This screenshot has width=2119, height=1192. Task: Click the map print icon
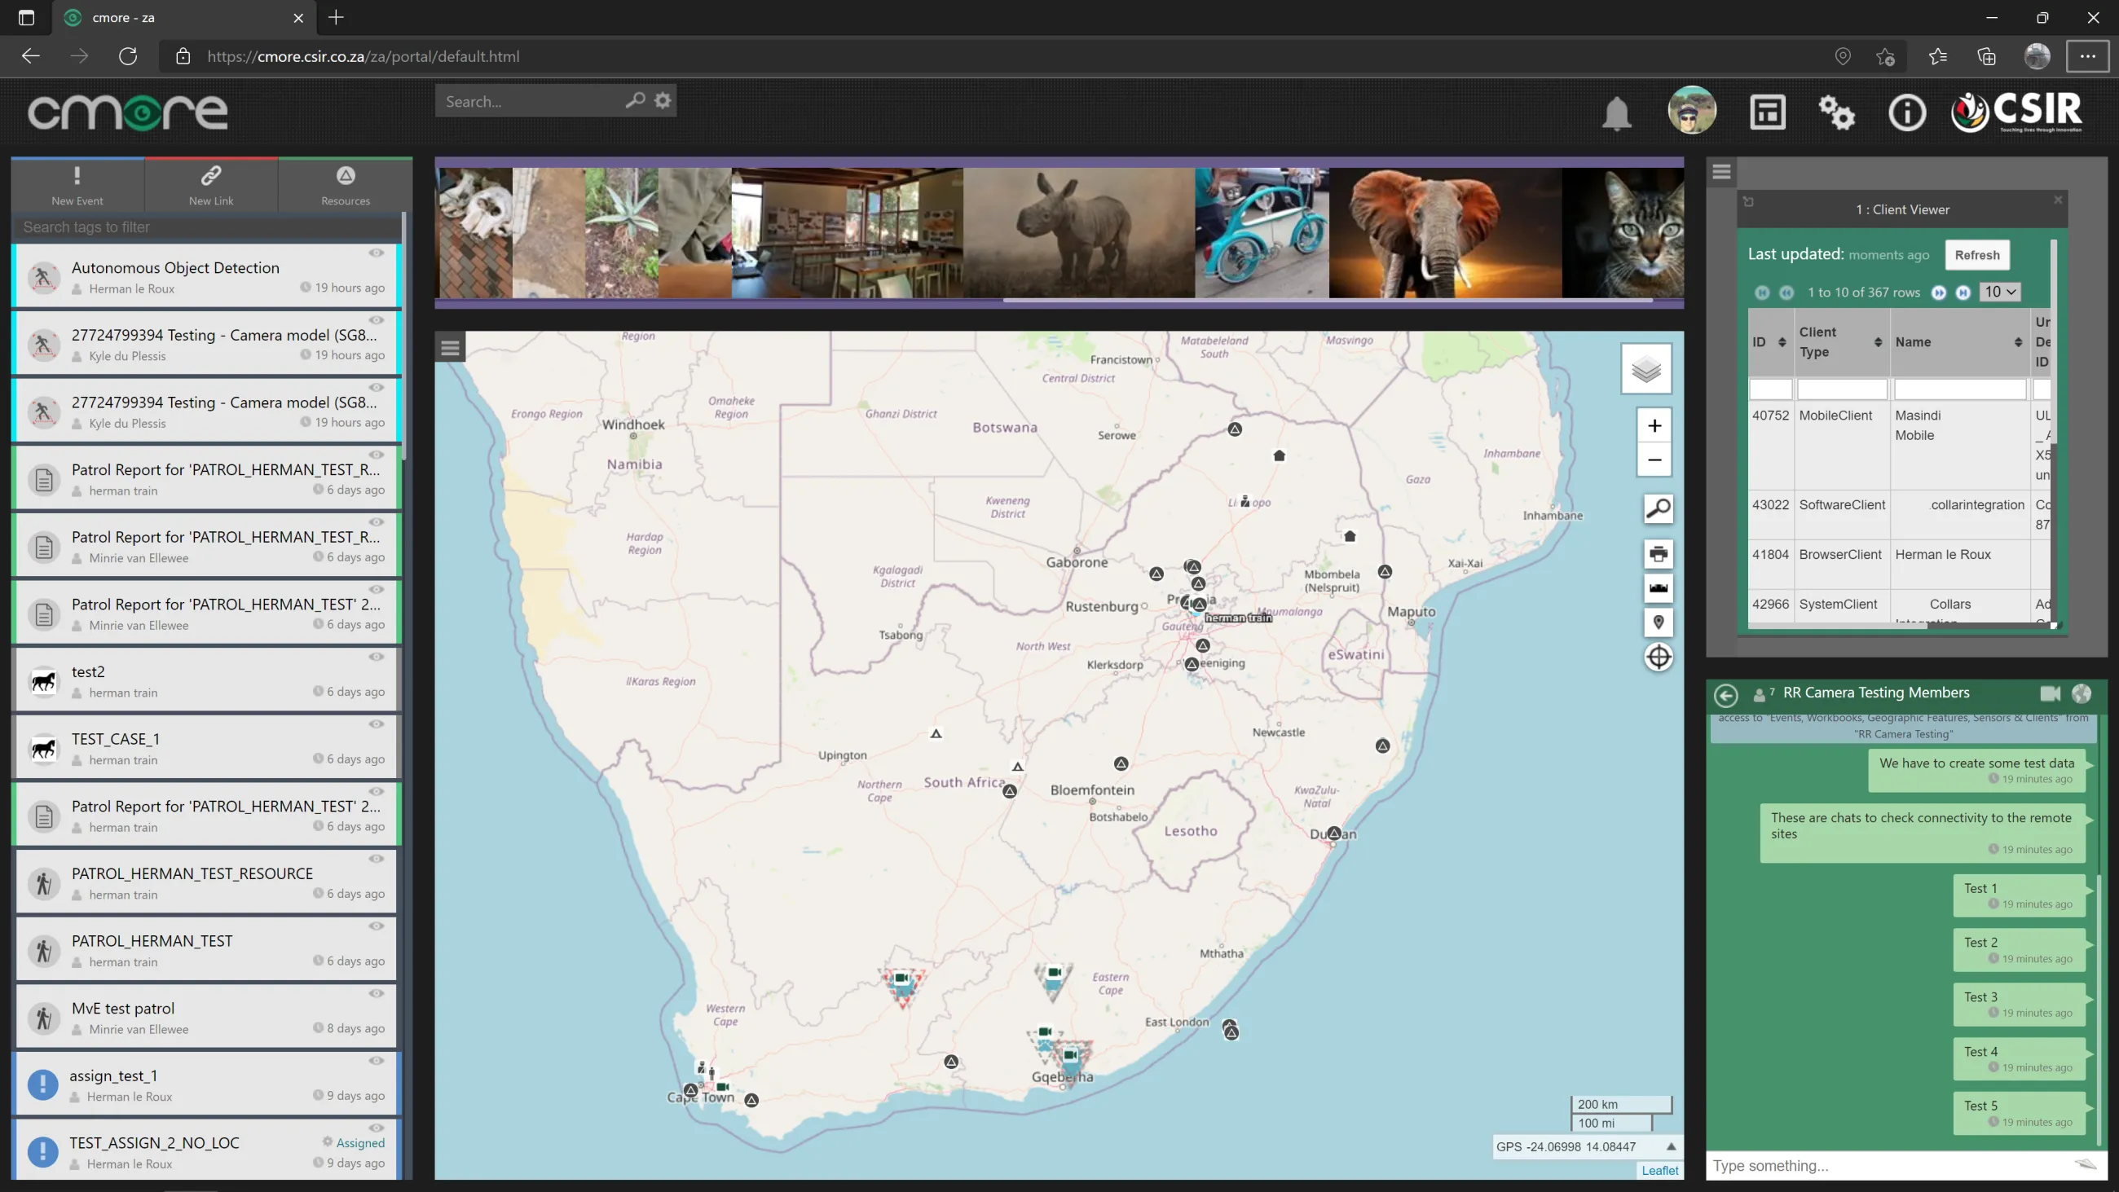pyautogui.click(x=1658, y=555)
